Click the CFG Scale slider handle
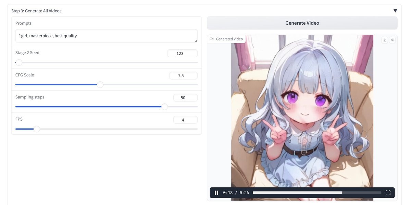Viewport: 411px width, 205px height. tap(100, 85)
